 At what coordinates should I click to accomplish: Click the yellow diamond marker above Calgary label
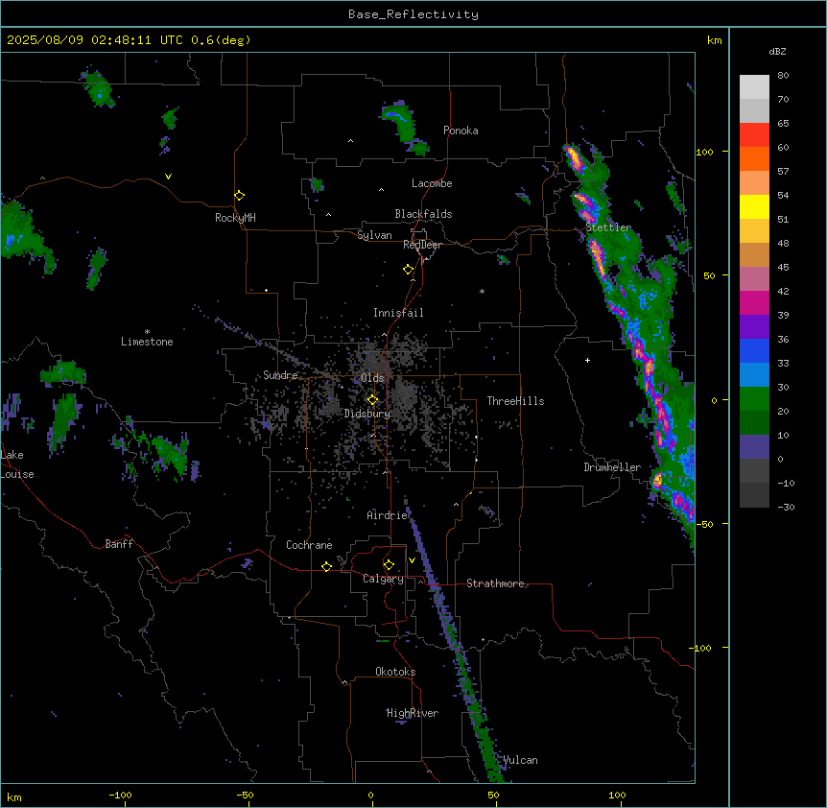tap(389, 565)
